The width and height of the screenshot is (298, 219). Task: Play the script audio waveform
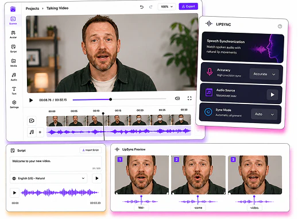pos(14,193)
